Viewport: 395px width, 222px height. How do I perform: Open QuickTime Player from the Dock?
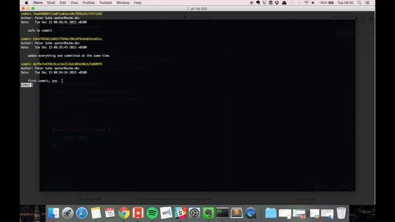(251, 213)
